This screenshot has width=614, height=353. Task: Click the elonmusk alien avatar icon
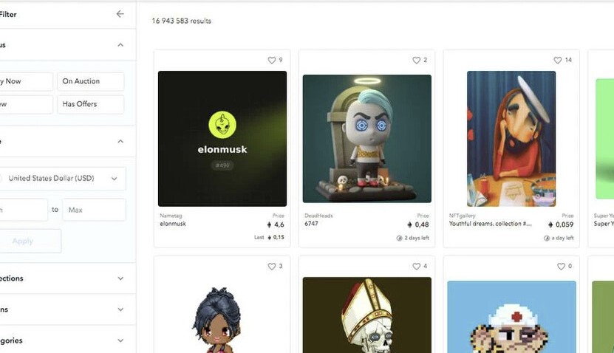click(222, 125)
